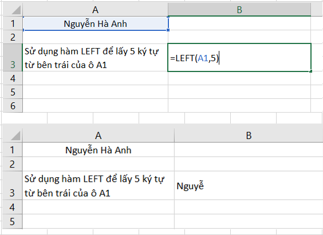Select the top sheet's A3 cell with LEFT instruction text
Screen dimensions: 323x235
click(x=96, y=58)
